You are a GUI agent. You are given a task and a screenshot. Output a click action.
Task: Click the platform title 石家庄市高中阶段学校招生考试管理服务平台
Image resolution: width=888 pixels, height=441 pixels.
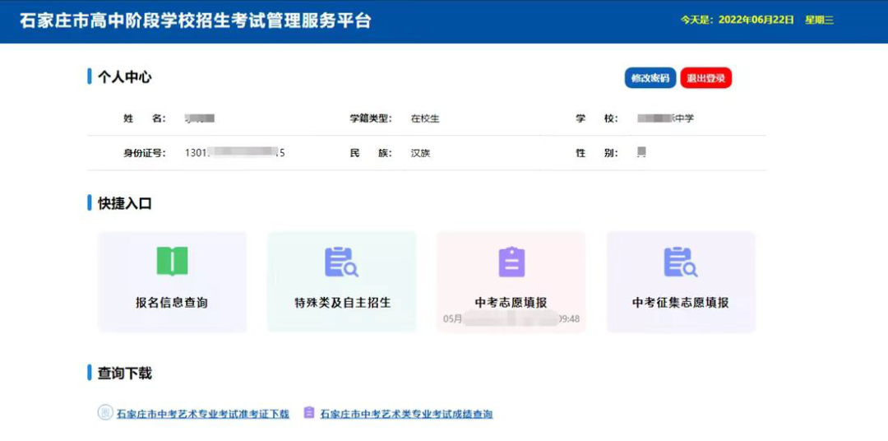click(196, 21)
